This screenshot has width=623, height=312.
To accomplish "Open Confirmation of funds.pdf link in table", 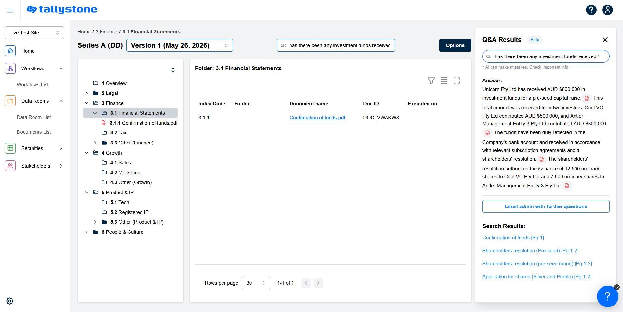I will point(317,118).
